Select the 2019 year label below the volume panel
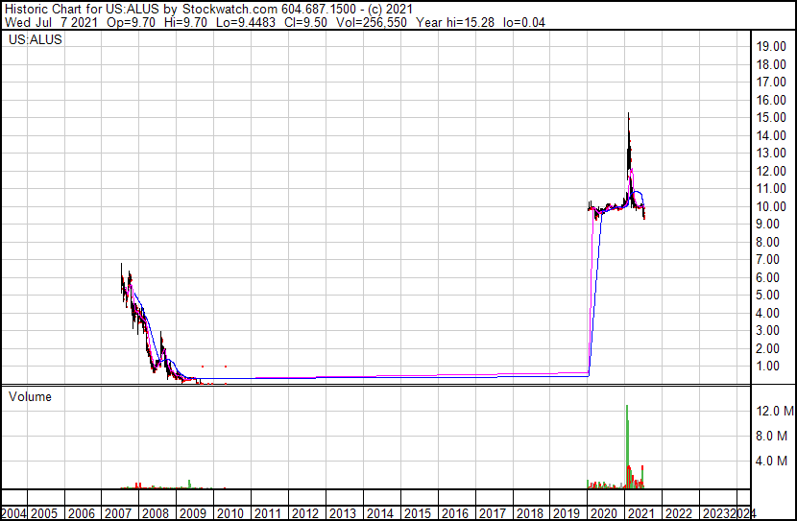This screenshot has width=797, height=521. click(567, 513)
